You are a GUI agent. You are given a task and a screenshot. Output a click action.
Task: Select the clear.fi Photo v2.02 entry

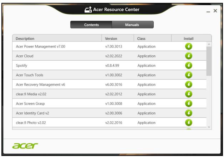(31, 123)
